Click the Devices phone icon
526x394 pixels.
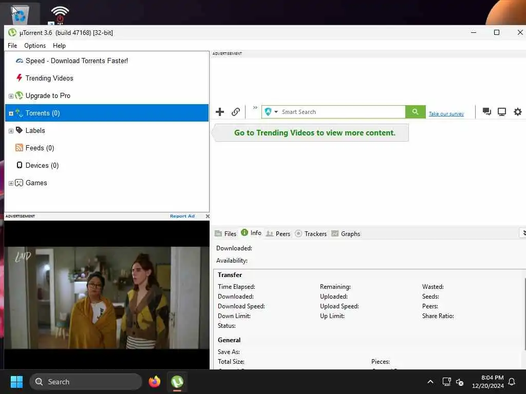pyautogui.click(x=20, y=165)
